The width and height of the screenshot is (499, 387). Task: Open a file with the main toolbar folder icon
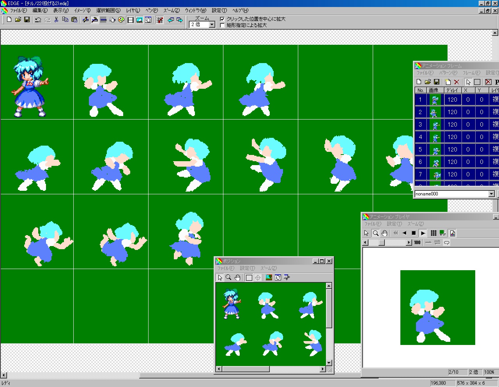[x=18, y=19]
